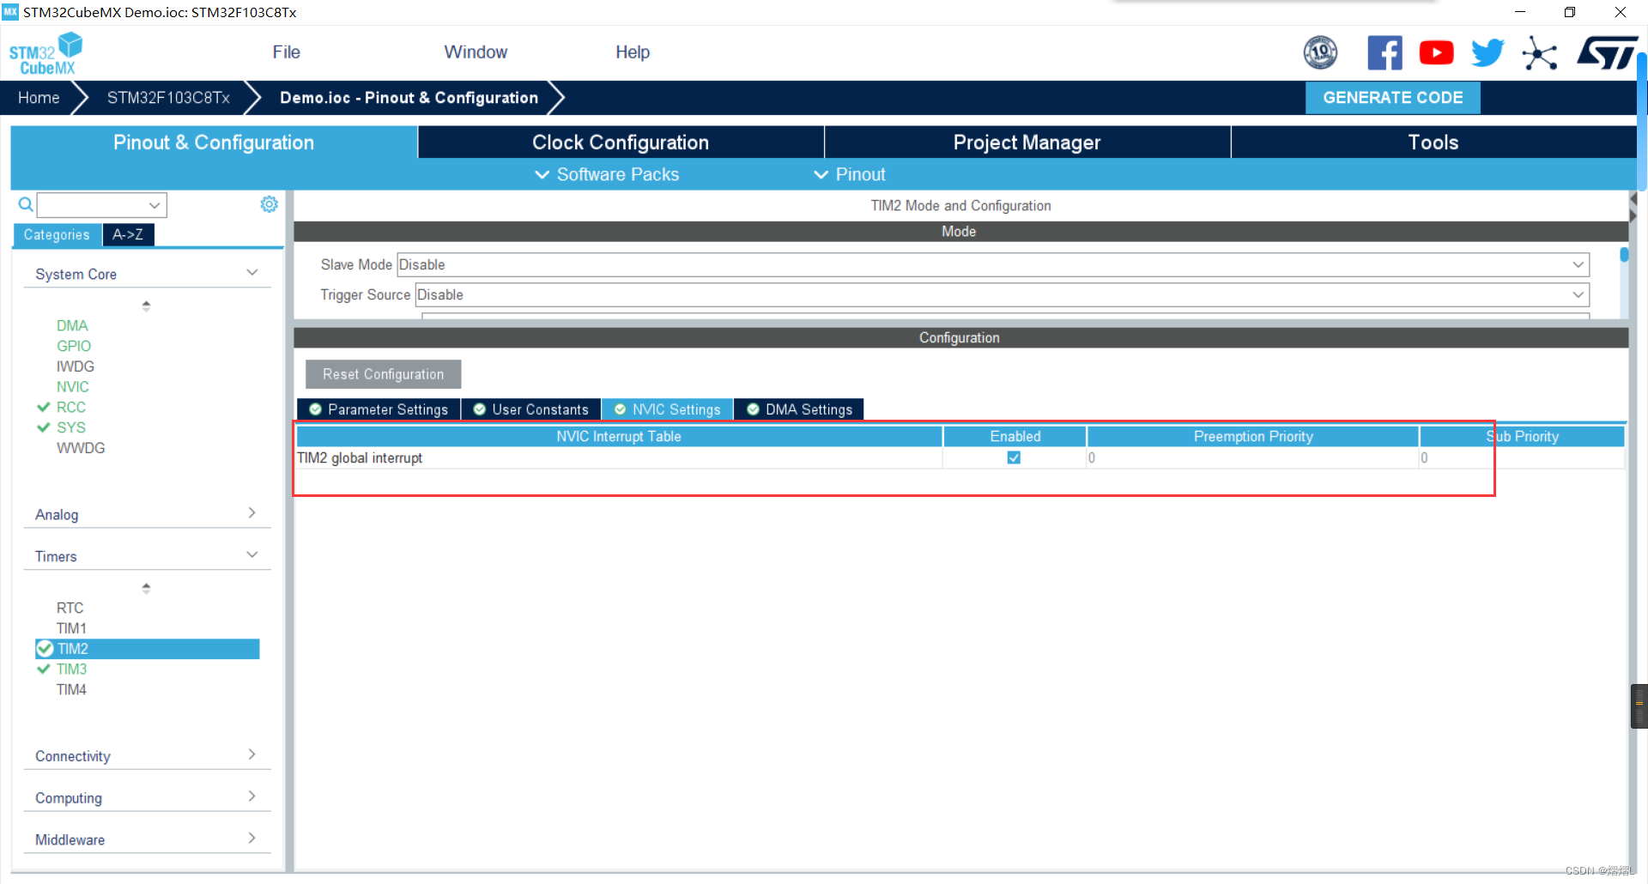Screen dimensions: 1648x884
Task: Open the Facebook icon link
Action: coord(1384,53)
